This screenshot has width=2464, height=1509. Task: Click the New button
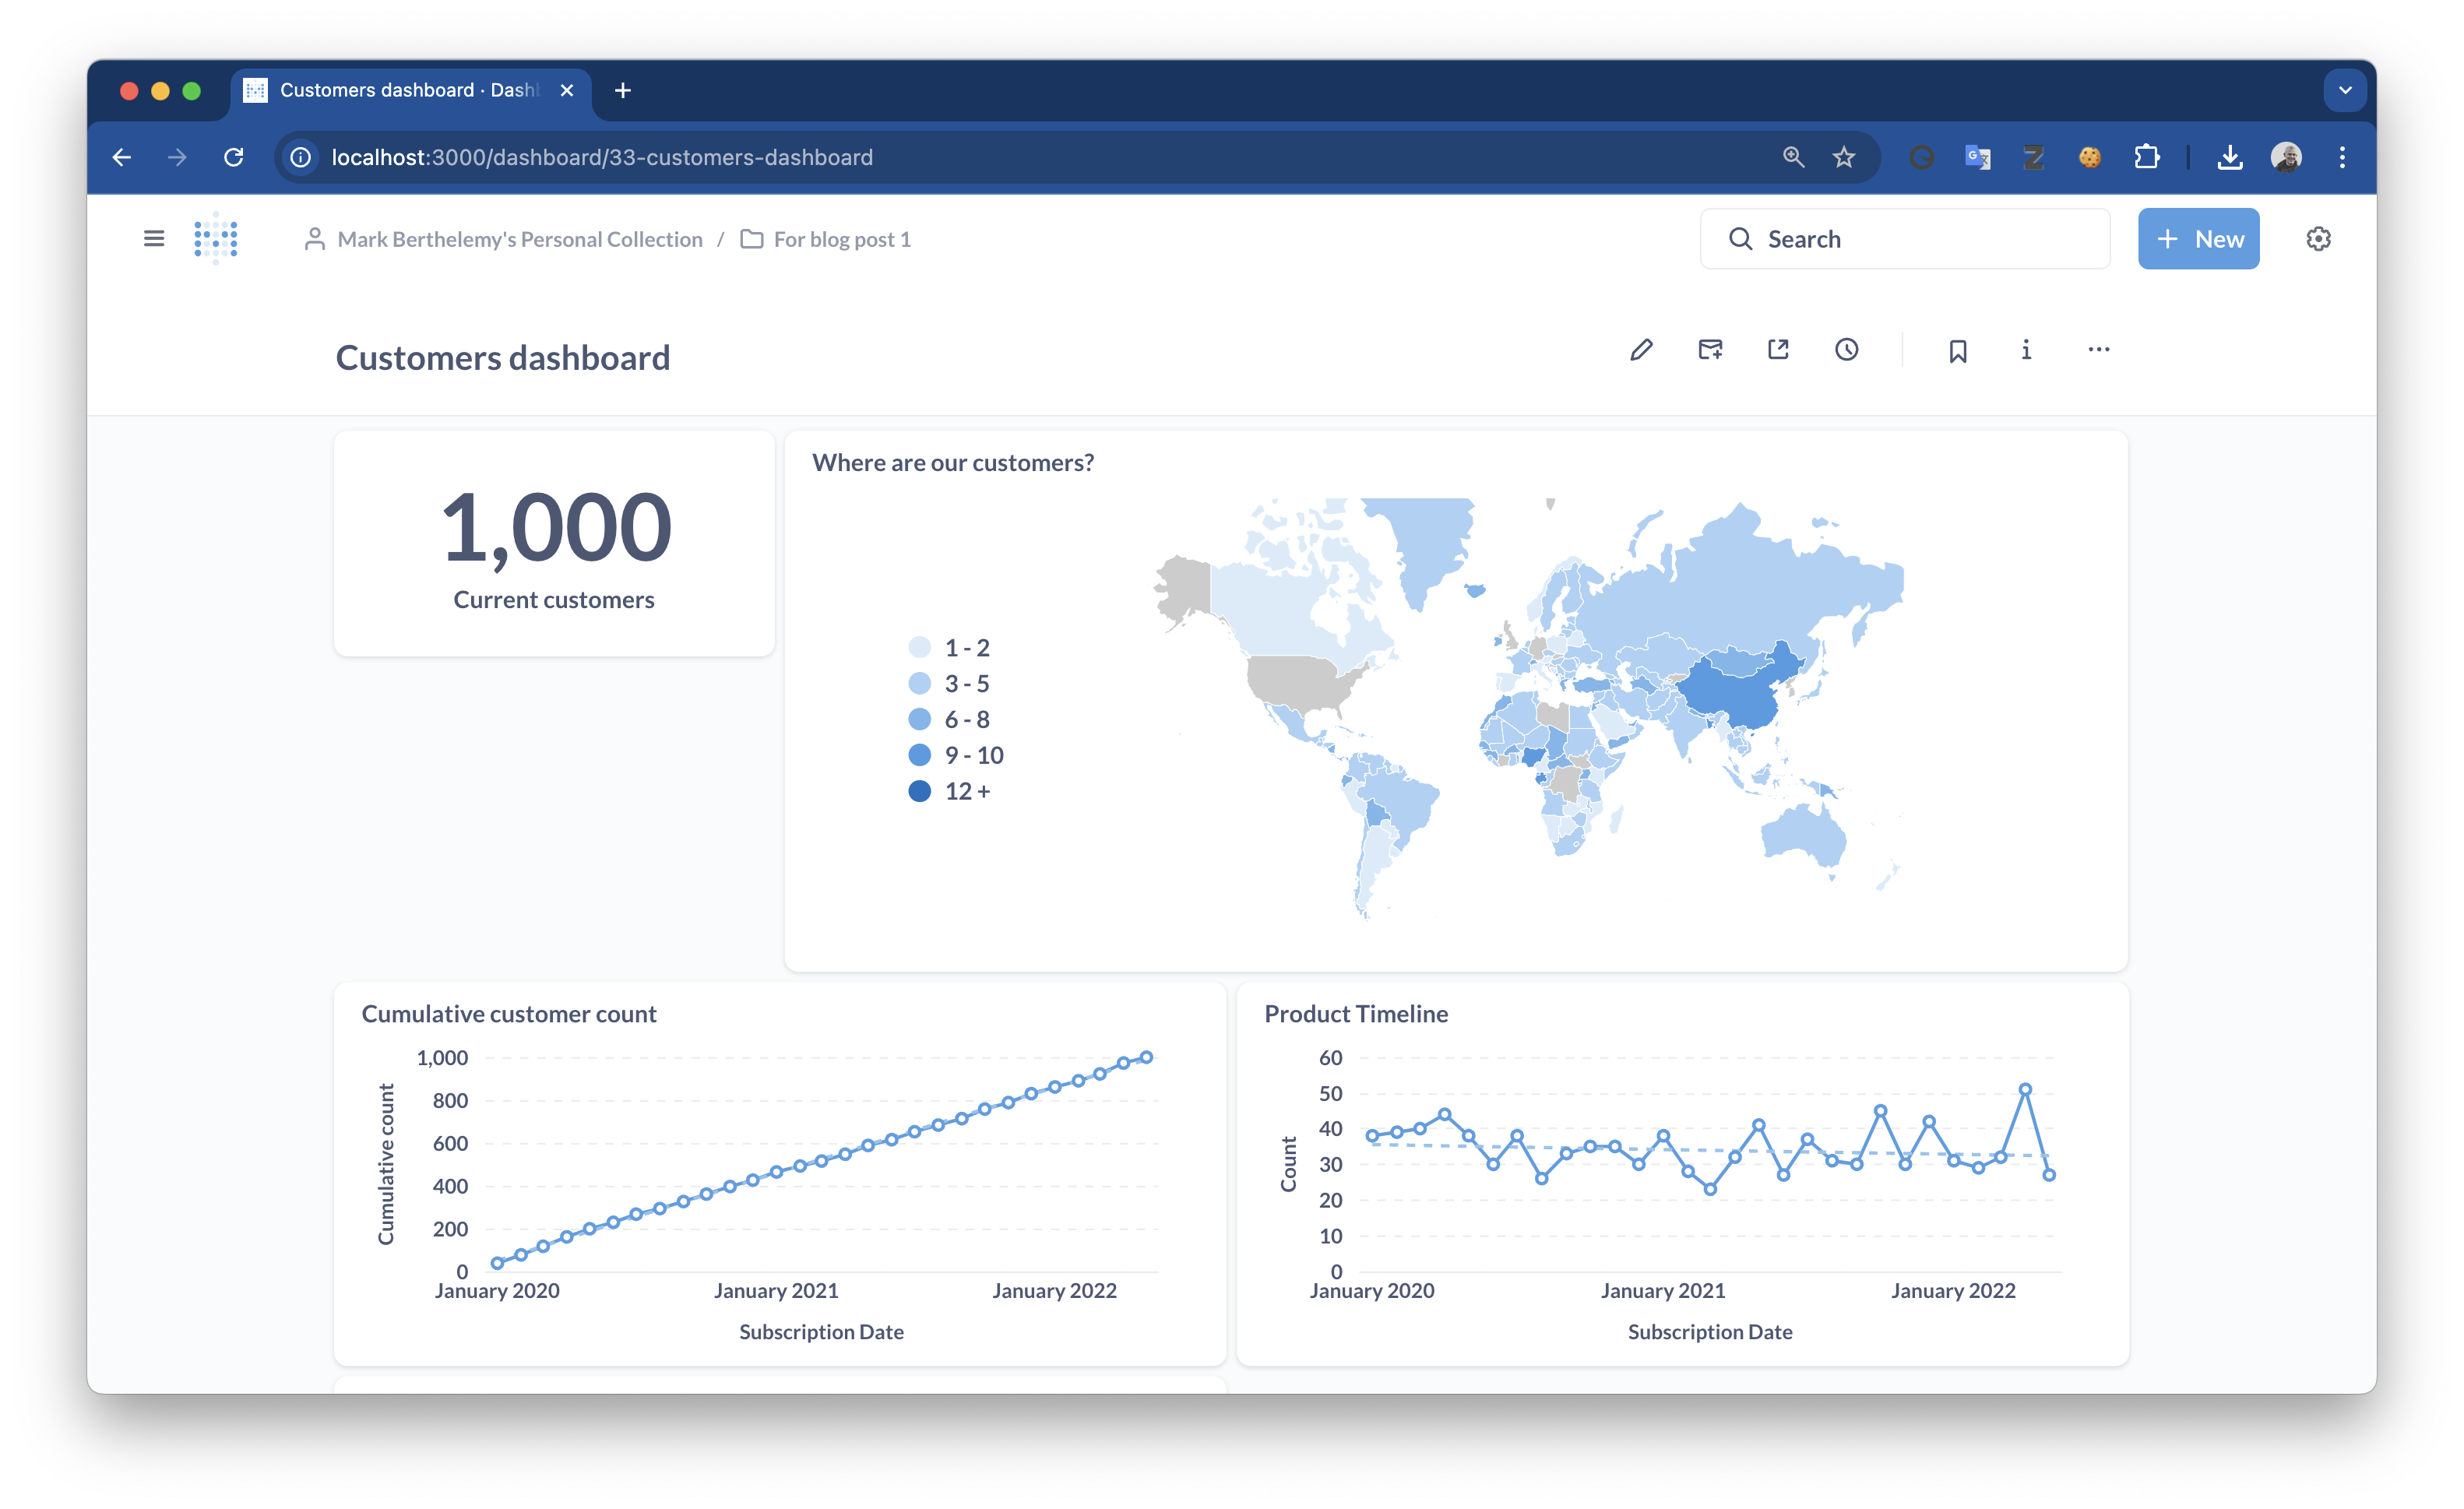[x=2198, y=239]
